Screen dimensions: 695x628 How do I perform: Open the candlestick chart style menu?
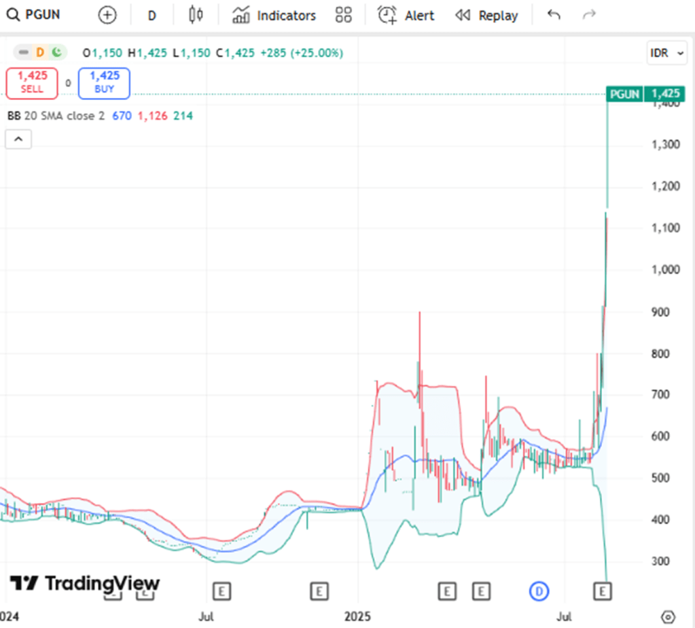pos(196,15)
